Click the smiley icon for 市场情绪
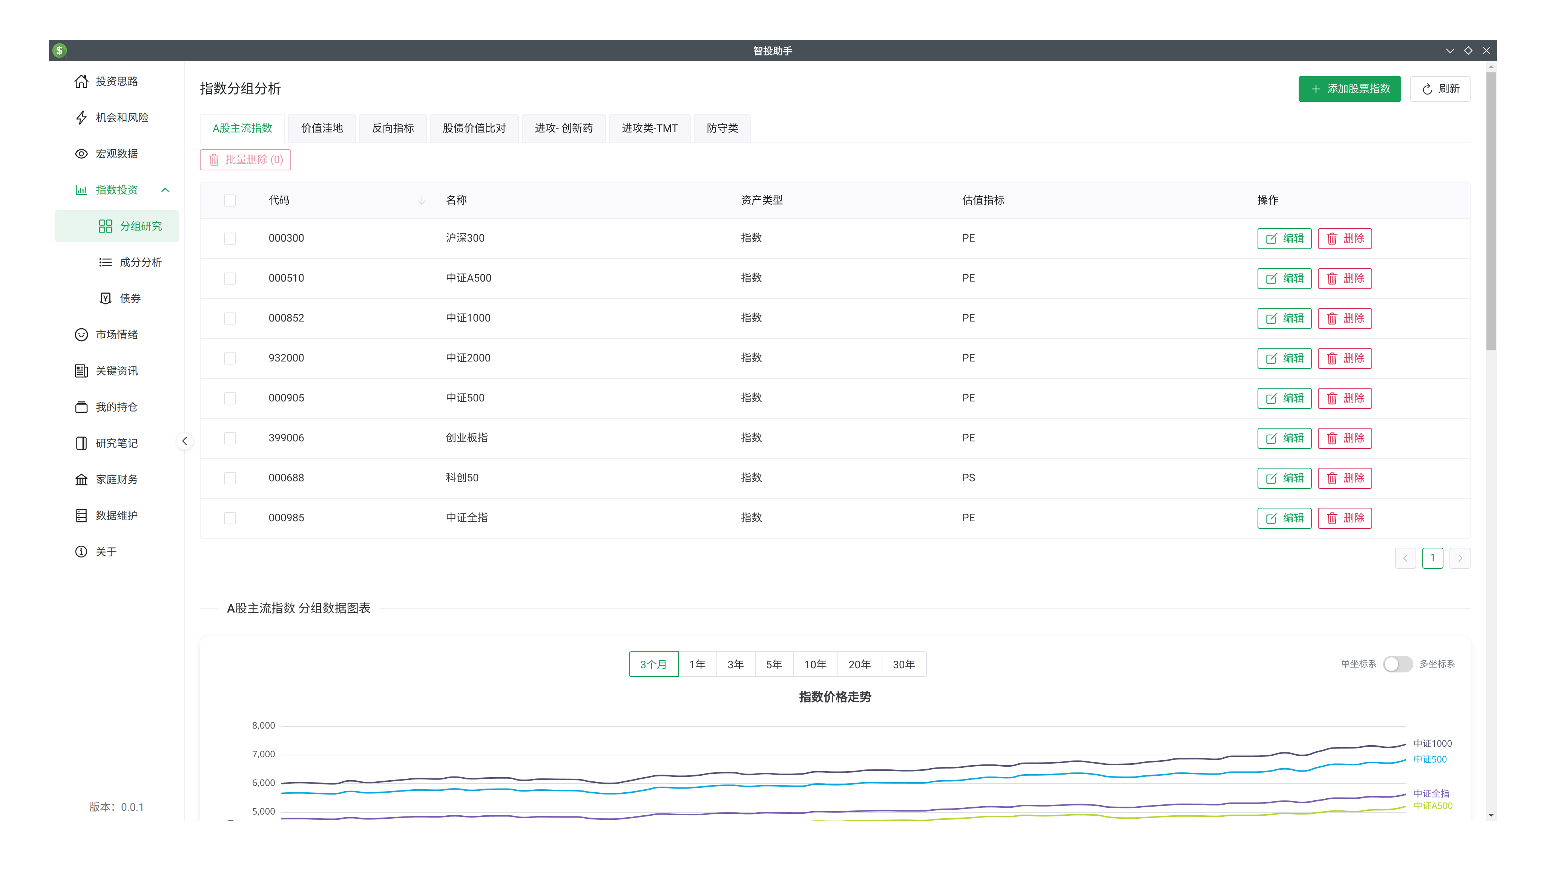Screen dimensions: 1546x879 81,335
